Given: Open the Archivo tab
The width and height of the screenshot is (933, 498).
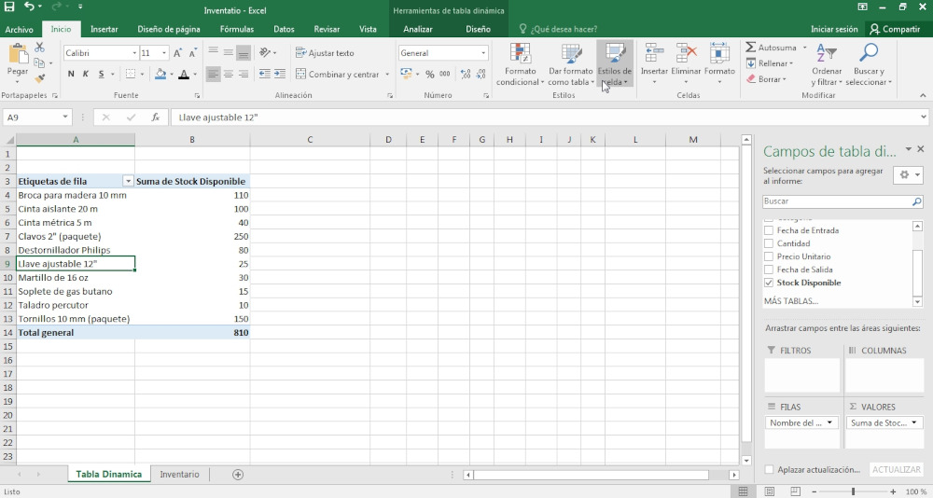Looking at the screenshot, I should [19, 29].
